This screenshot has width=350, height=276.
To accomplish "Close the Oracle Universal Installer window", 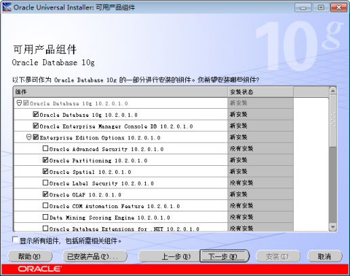I will click(338, 7).
